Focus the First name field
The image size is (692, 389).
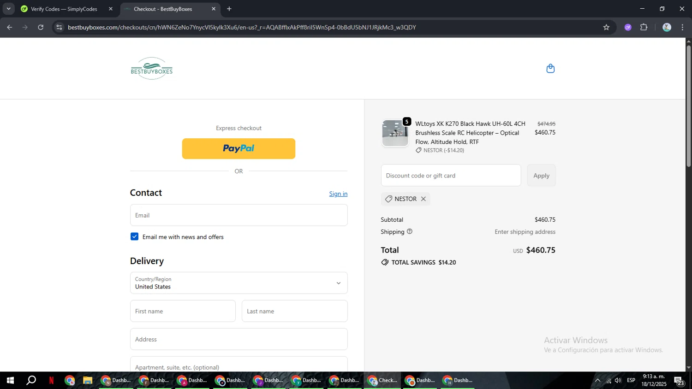tap(183, 311)
